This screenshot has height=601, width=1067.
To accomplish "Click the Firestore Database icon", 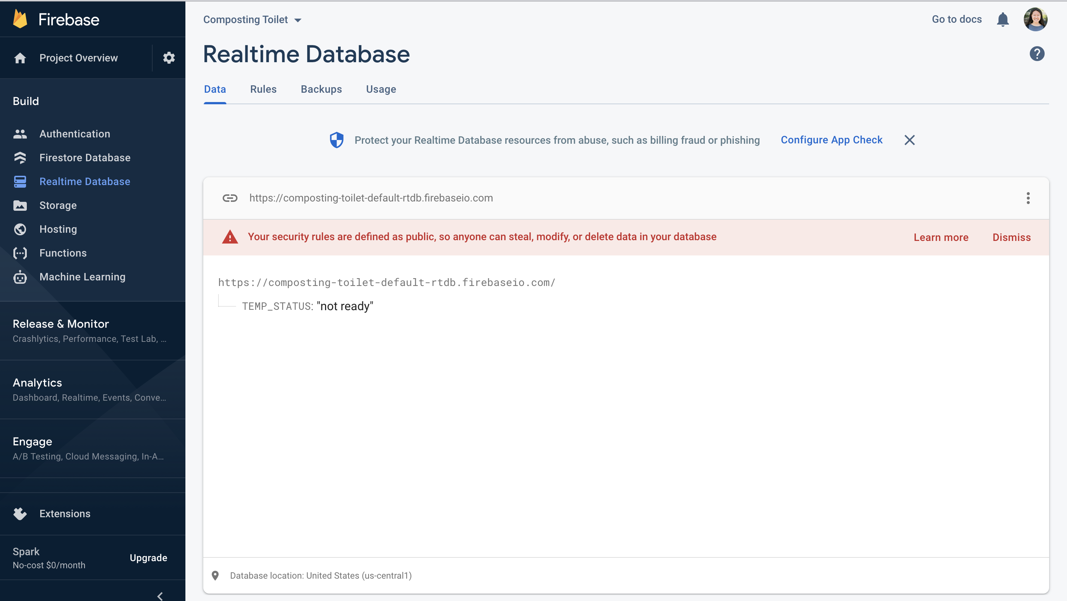I will coord(20,158).
